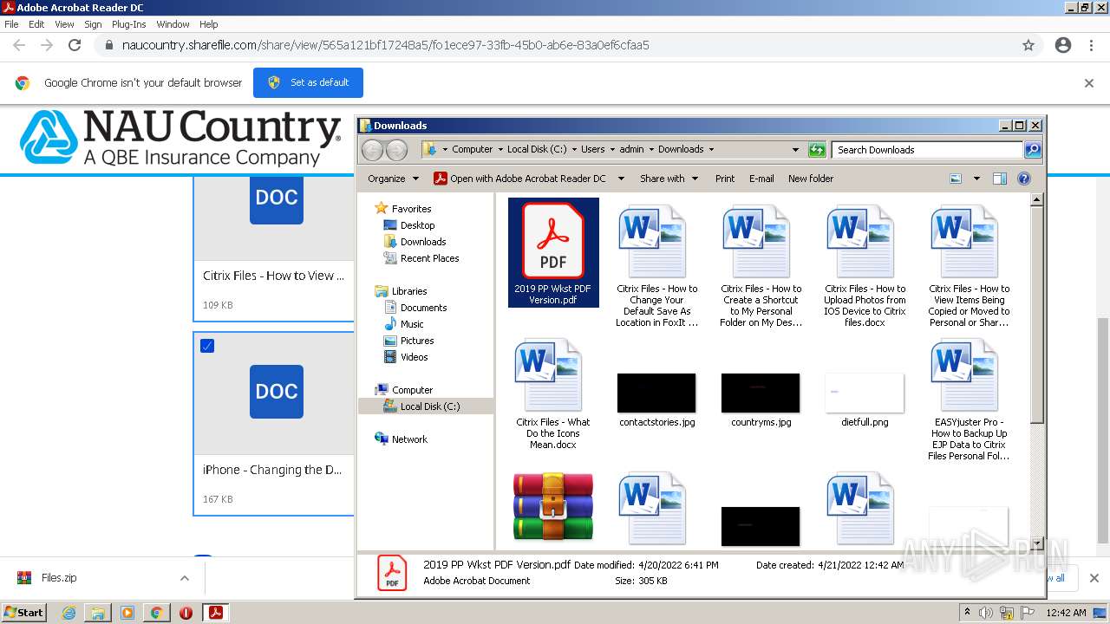Click the volume icon in system tray

pyautogui.click(x=986, y=613)
